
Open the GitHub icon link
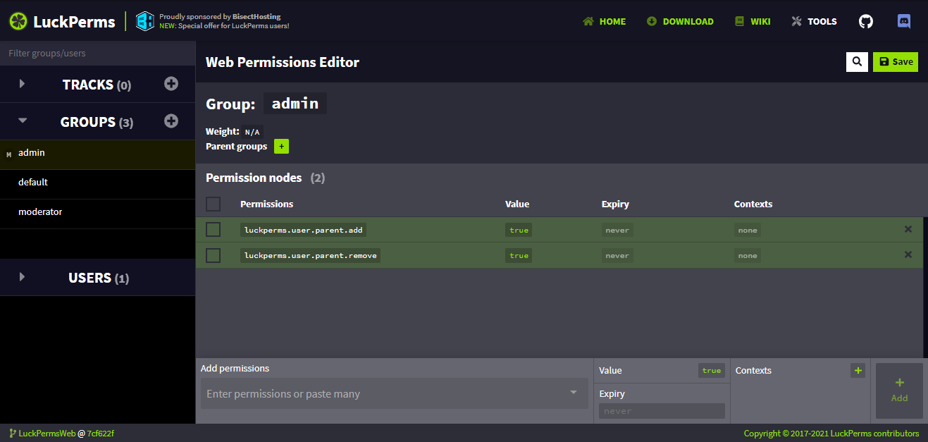tap(866, 21)
